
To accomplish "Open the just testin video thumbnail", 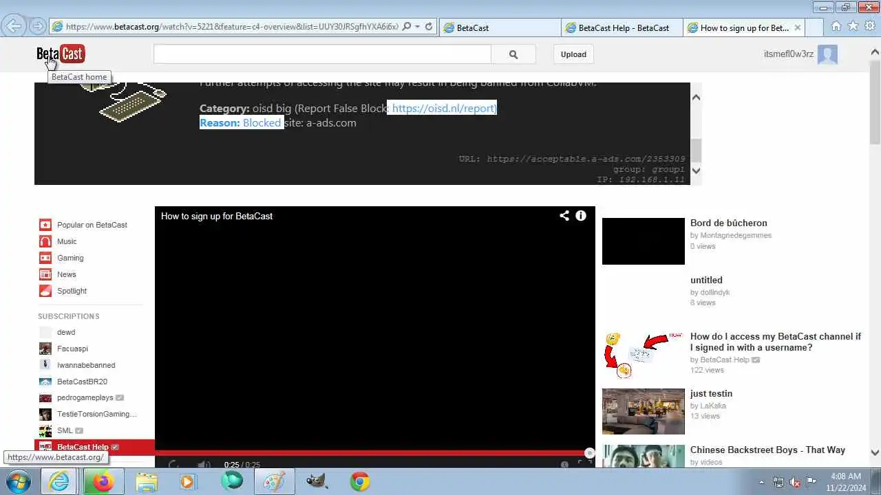I will click(x=644, y=411).
